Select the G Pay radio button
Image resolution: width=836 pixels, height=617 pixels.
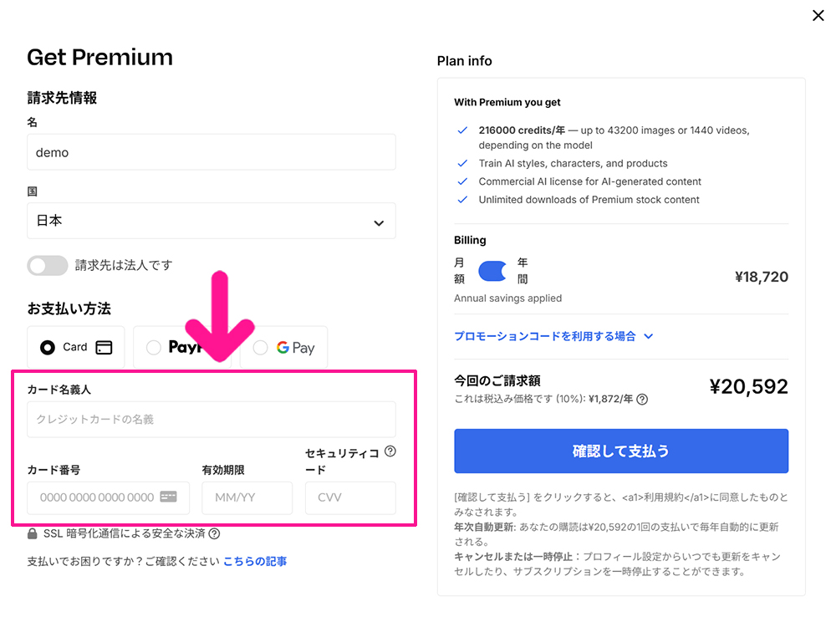(x=260, y=346)
